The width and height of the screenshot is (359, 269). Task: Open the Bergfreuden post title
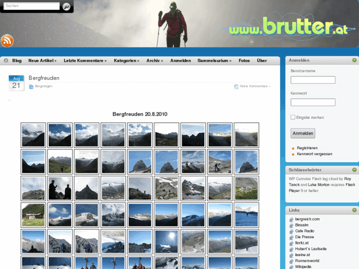point(44,78)
